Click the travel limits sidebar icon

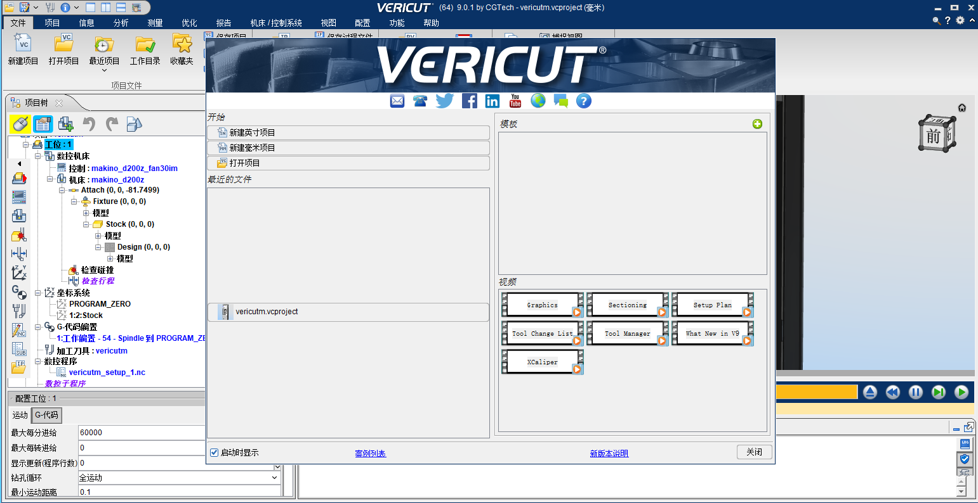[x=19, y=254]
